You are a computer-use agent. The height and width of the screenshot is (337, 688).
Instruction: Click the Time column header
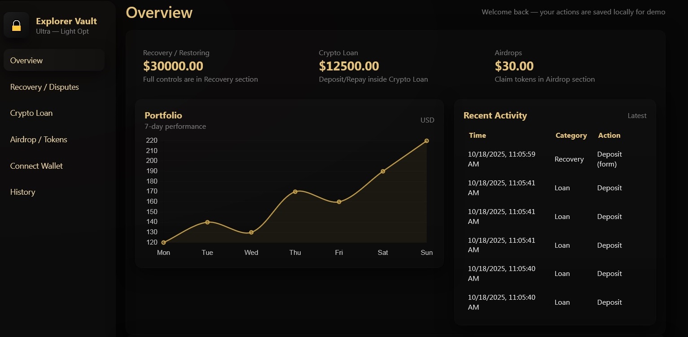478,136
